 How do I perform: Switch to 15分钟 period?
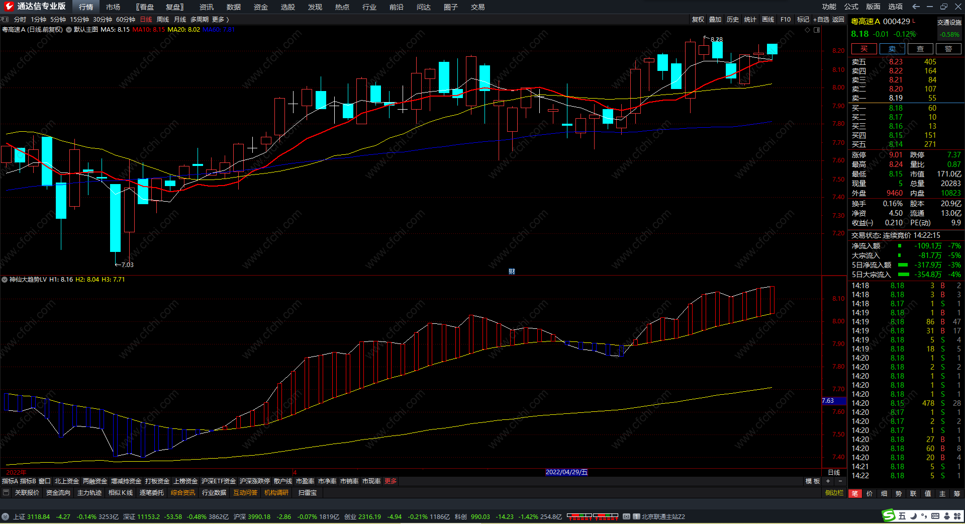click(79, 20)
